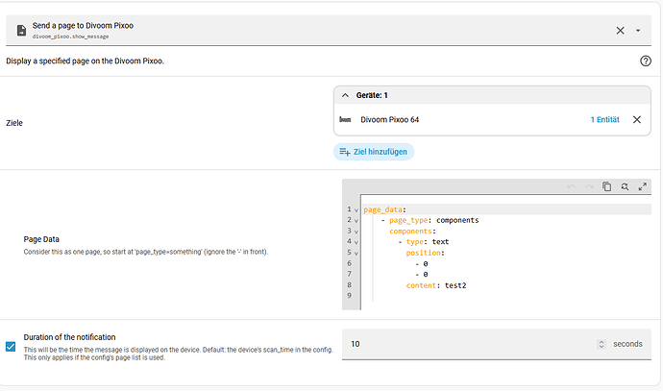Click the divoom_pixoo.show_message subtitle
Viewport: 663px width, 391px height.
(x=70, y=37)
